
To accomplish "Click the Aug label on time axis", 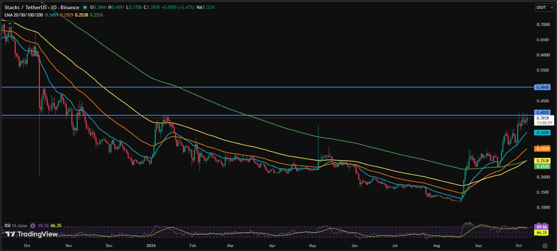I will coord(436,245).
